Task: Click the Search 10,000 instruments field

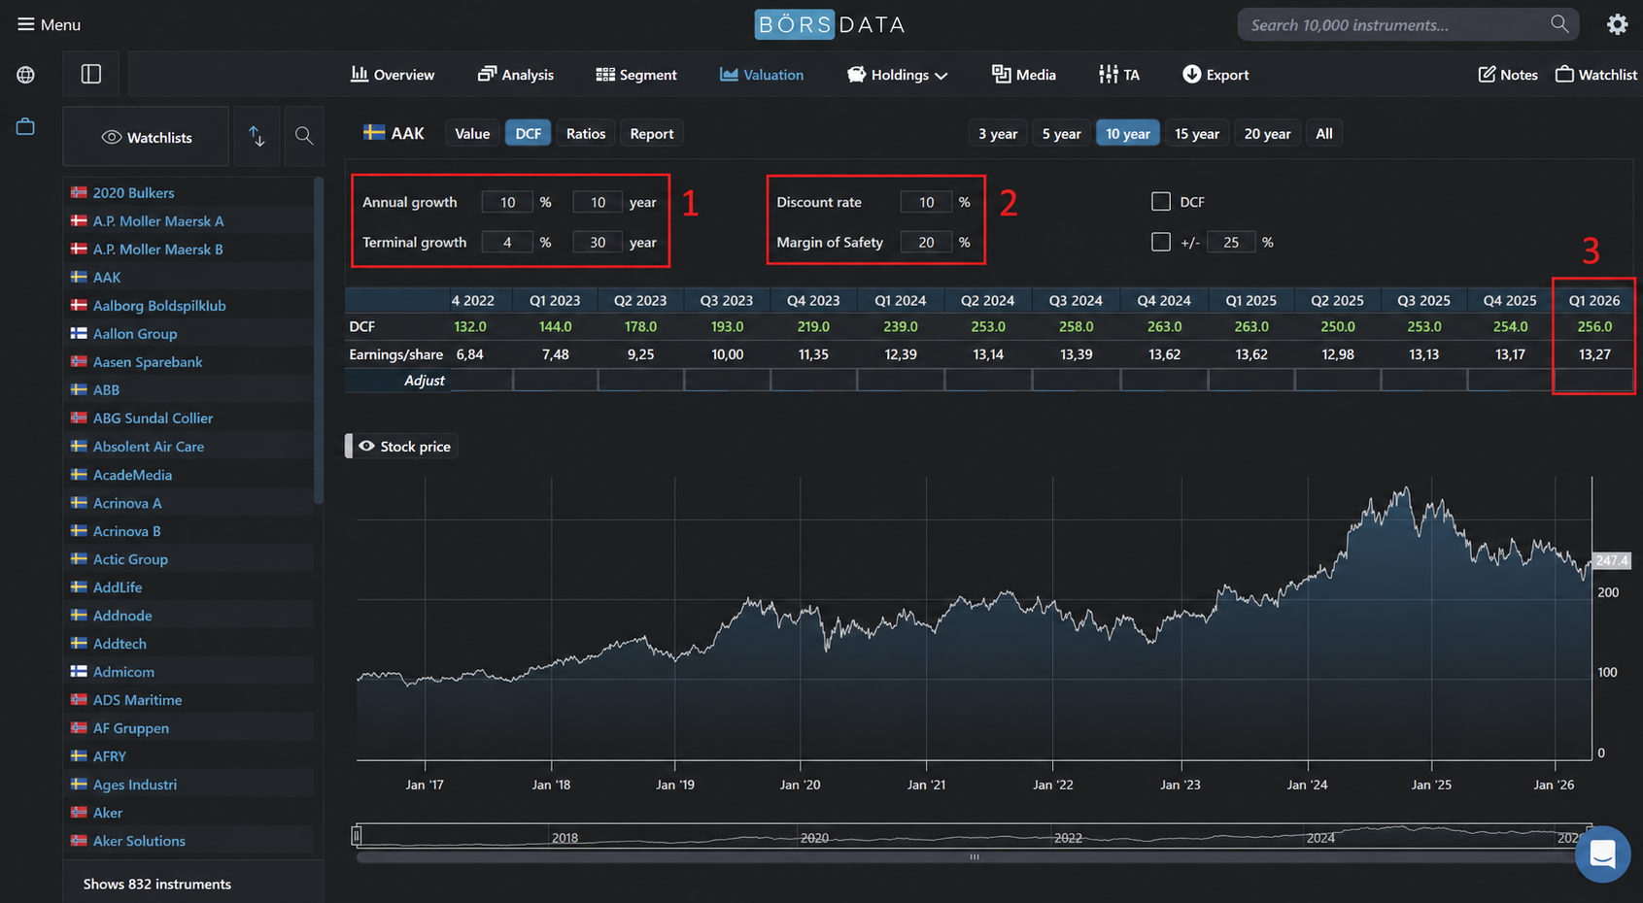Action: (1408, 24)
